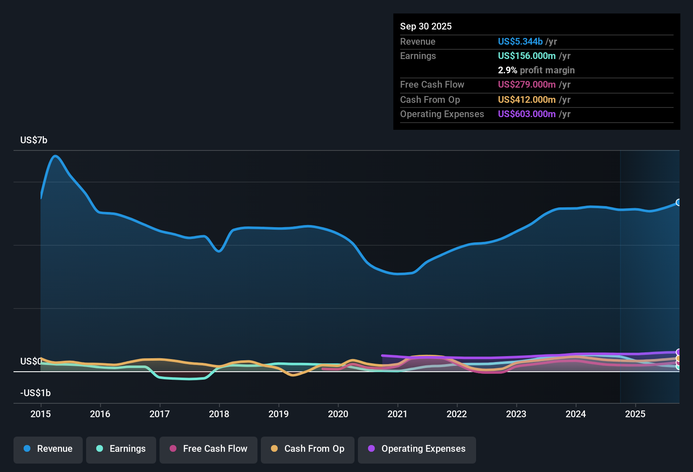Toggle Operating Expenses series visibility

coord(417,450)
